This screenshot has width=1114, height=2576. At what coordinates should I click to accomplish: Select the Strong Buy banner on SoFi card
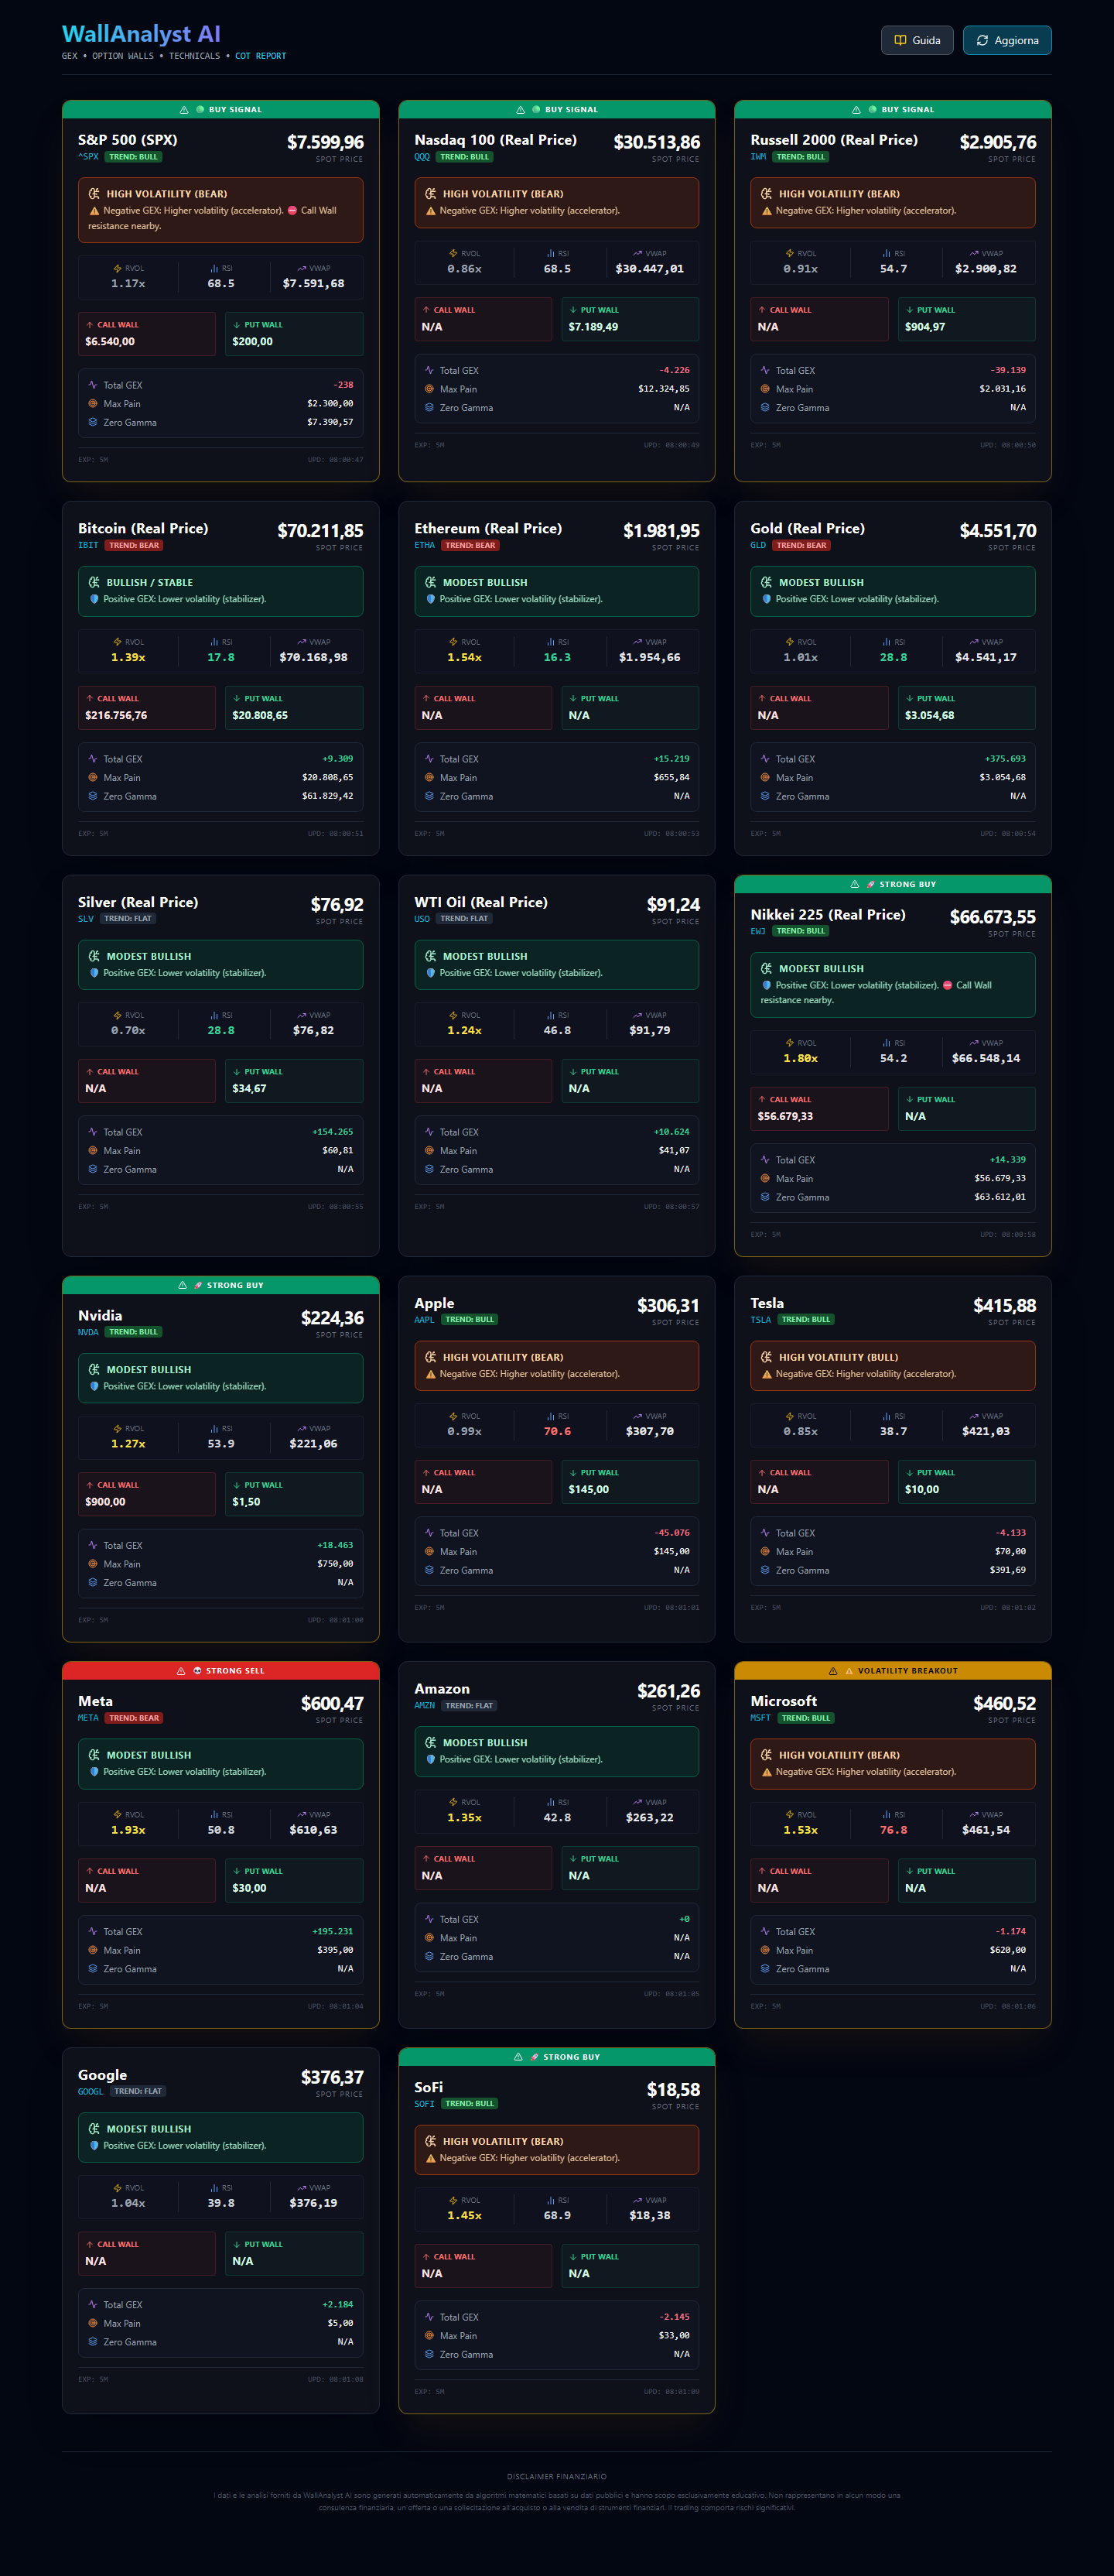pos(556,2057)
